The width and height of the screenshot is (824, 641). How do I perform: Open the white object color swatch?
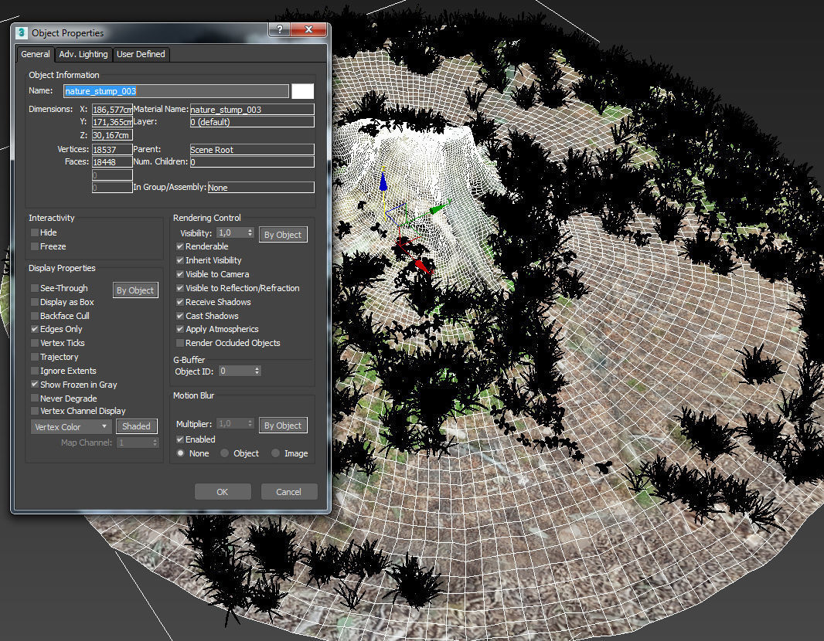click(x=303, y=91)
